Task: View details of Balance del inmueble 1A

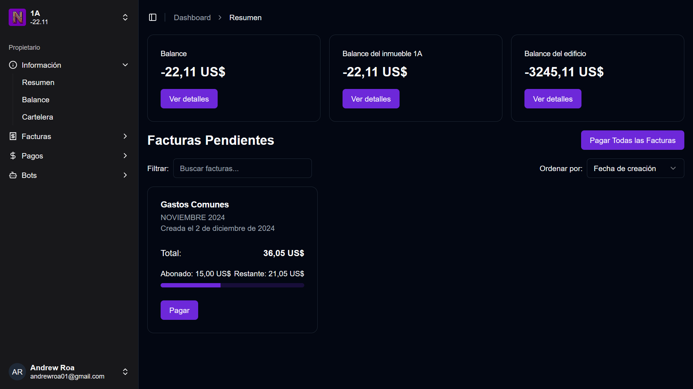Action: click(371, 99)
